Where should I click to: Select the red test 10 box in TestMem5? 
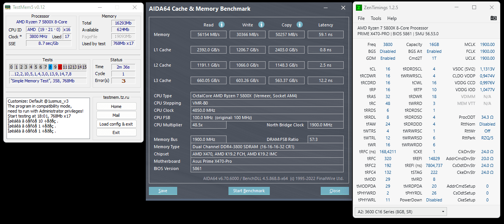[x=60, y=67]
